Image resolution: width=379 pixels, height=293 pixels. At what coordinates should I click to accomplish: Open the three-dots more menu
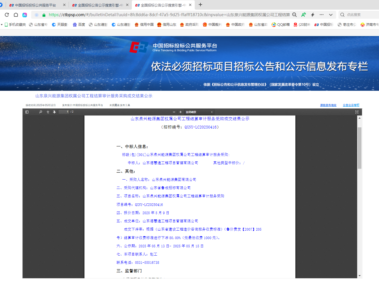click(x=321, y=15)
